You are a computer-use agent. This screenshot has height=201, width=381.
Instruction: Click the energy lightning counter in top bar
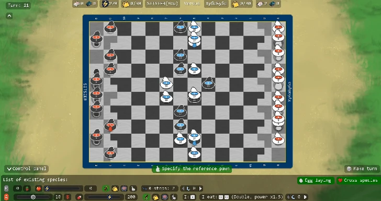pyautogui.click(x=109, y=4)
